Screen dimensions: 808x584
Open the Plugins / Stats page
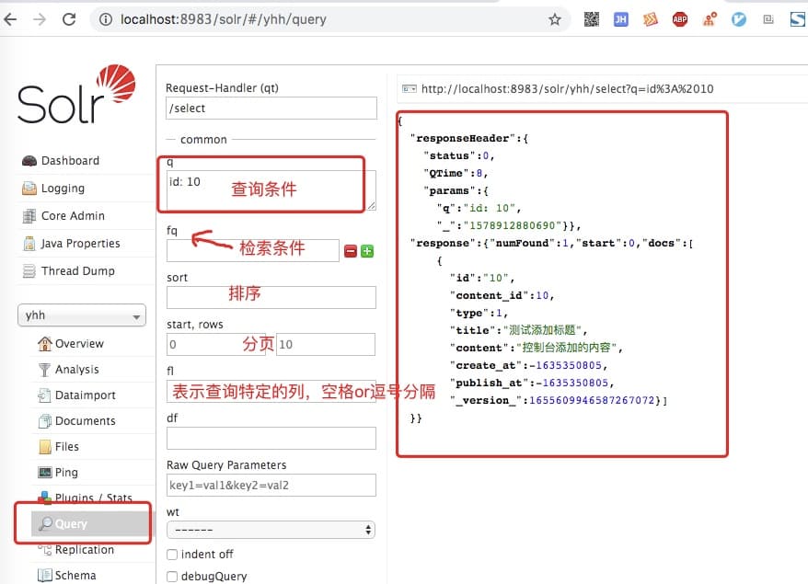tap(93, 498)
